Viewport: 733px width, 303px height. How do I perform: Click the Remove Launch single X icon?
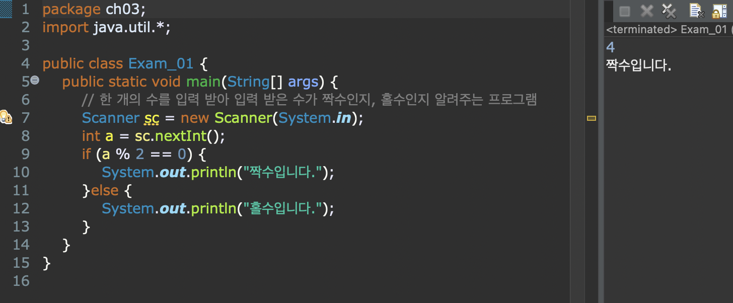click(x=646, y=11)
